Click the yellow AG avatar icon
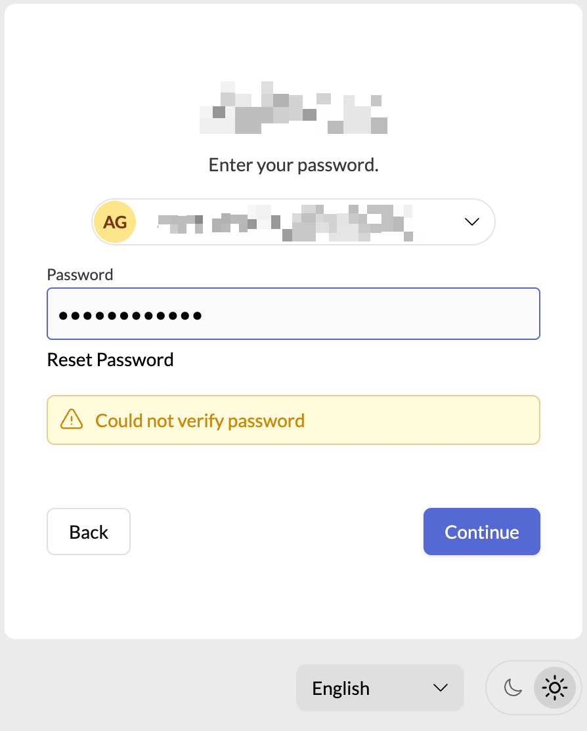This screenshot has height=731, width=587. [x=115, y=222]
